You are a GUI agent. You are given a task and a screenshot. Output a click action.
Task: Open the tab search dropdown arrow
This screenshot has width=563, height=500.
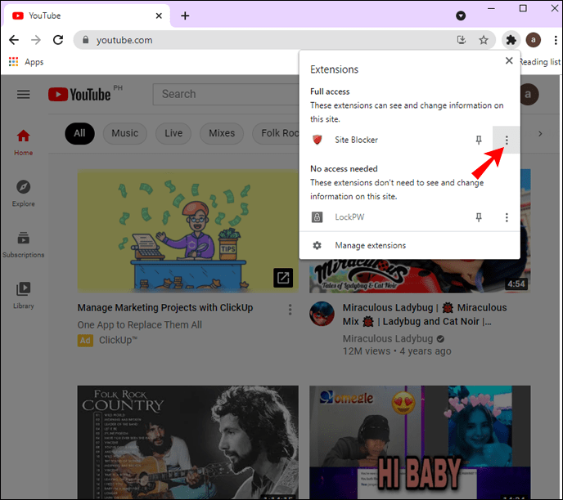tap(461, 16)
